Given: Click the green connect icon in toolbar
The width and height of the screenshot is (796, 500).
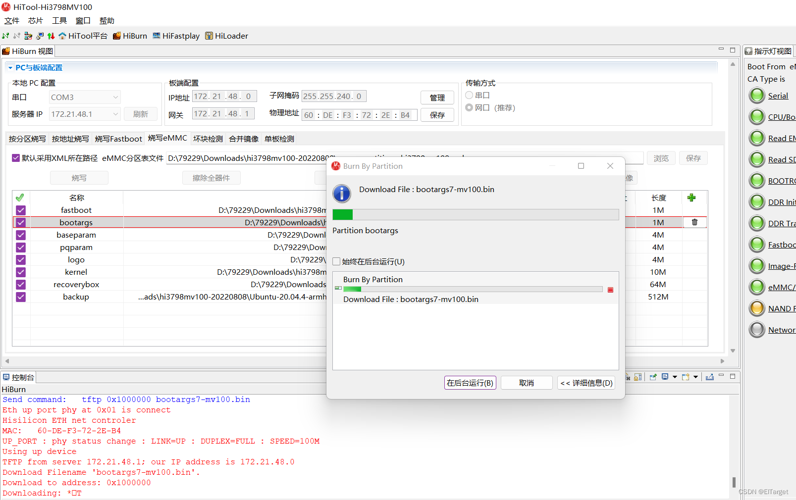Looking at the screenshot, I should pyautogui.click(x=5, y=36).
